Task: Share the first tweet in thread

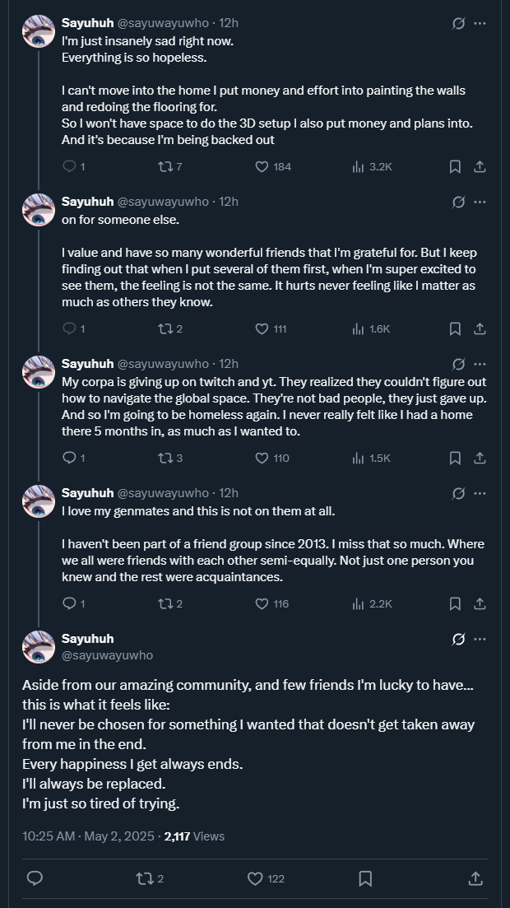Action: click(480, 166)
